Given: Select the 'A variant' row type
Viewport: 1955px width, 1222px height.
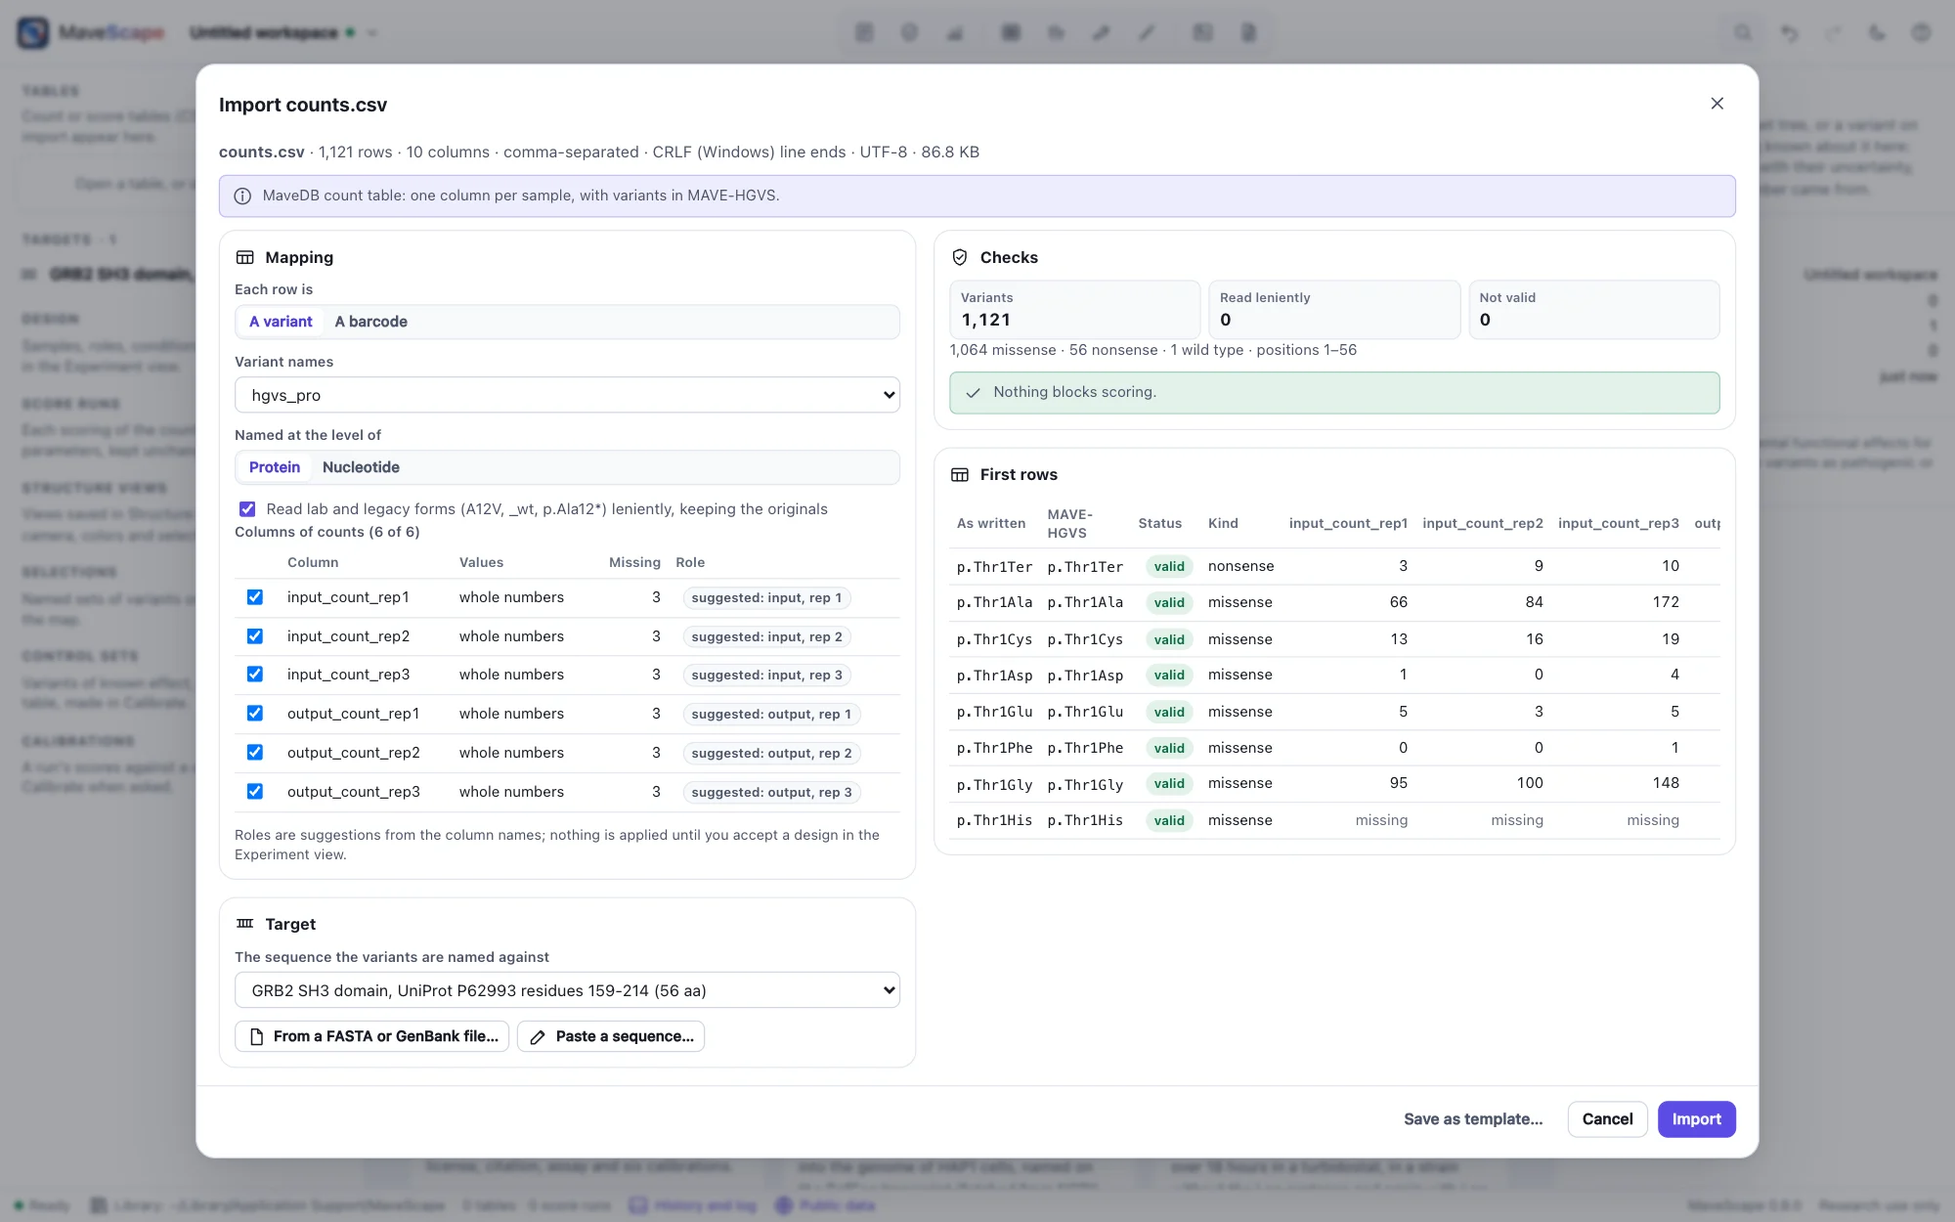Looking at the screenshot, I should pos(281,322).
